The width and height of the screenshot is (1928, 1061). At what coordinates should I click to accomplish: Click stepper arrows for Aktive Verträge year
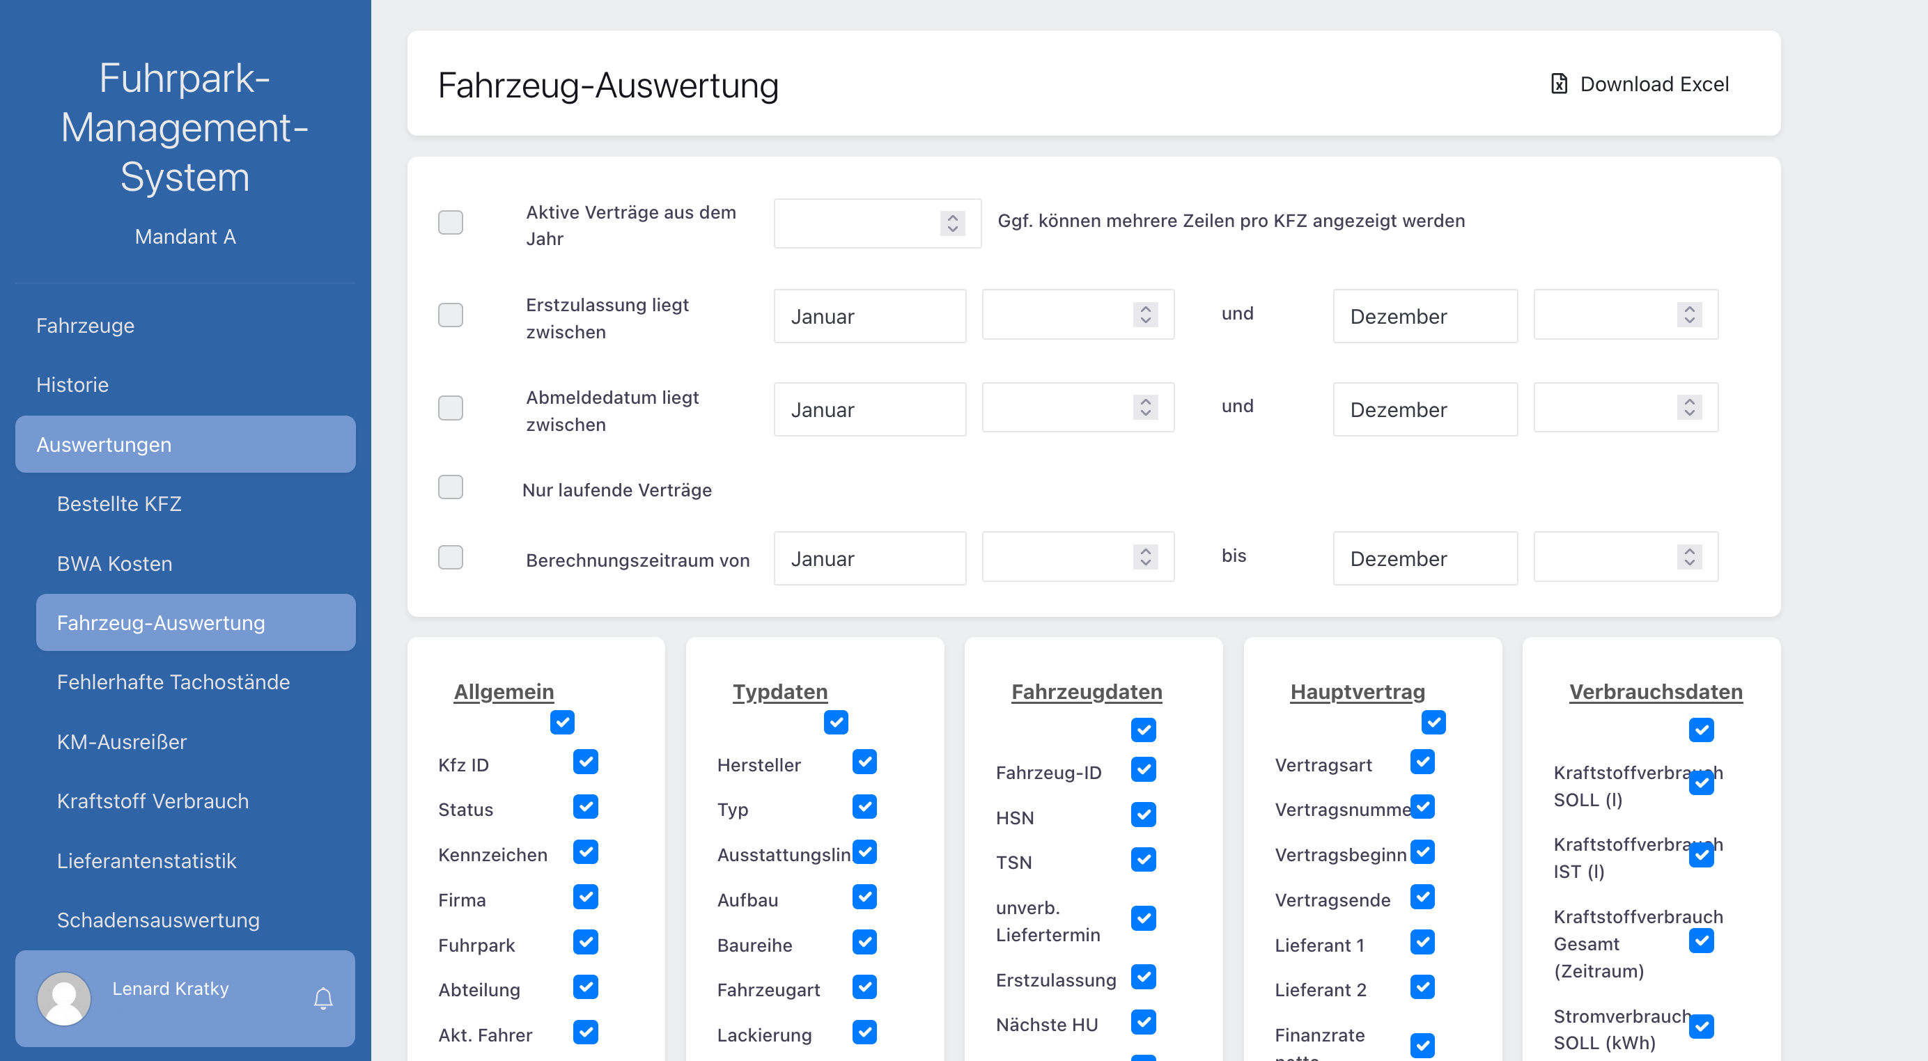click(952, 223)
